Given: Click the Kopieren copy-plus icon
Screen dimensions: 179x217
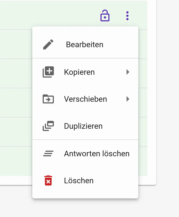Looking at the screenshot, I should 48,72.
